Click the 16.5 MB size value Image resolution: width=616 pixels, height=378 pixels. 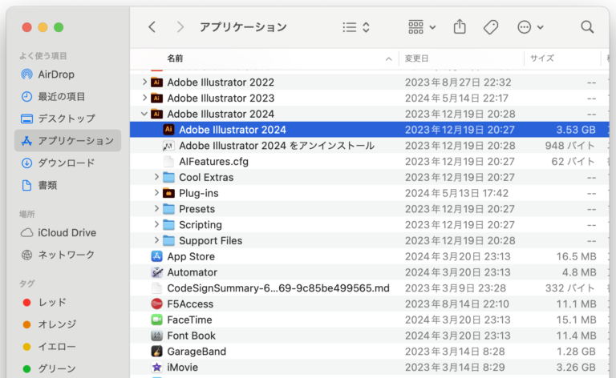click(576, 256)
